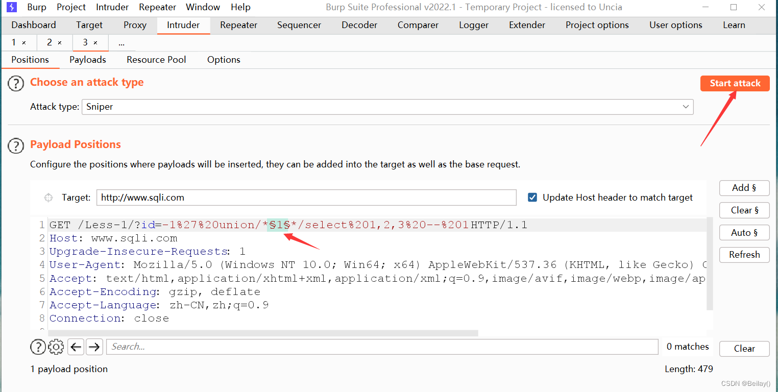Switch to the Sequencer tab
Screen dimensions: 778x392
pyautogui.click(x=299, y=25)
